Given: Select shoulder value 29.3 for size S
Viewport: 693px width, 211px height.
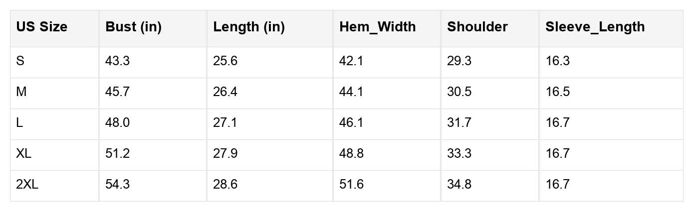Looking at the screenshot, I should (459, 61).
